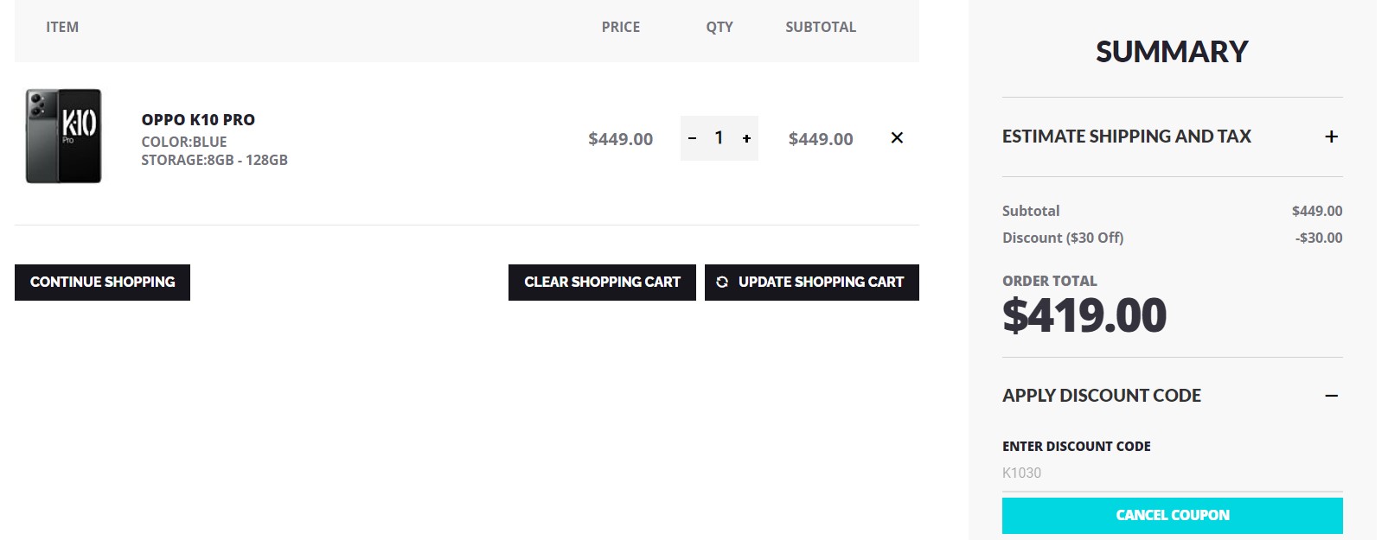Click the PRICE column header
1388x540 pixels.
621,27
